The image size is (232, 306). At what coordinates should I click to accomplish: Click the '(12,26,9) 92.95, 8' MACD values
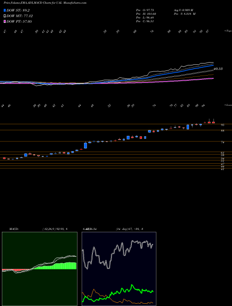click(x=55, y=229)
